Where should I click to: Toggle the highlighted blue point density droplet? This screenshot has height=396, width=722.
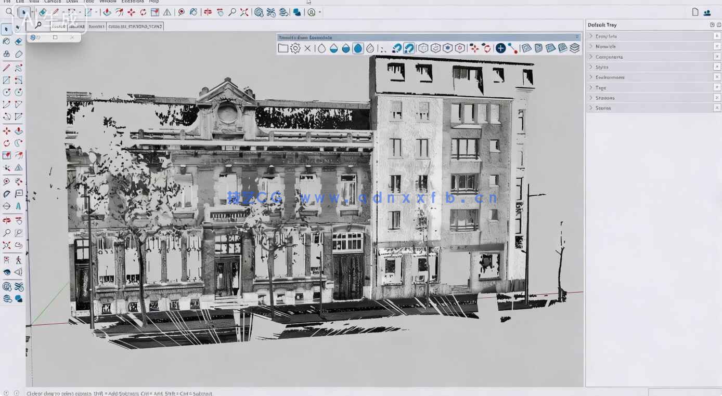click(x=357, y=48)
